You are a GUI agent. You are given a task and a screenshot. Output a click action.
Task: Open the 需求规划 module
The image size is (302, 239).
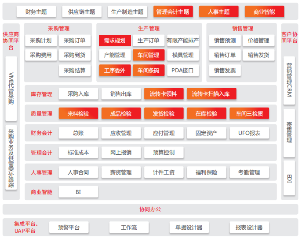coord(115,41)
